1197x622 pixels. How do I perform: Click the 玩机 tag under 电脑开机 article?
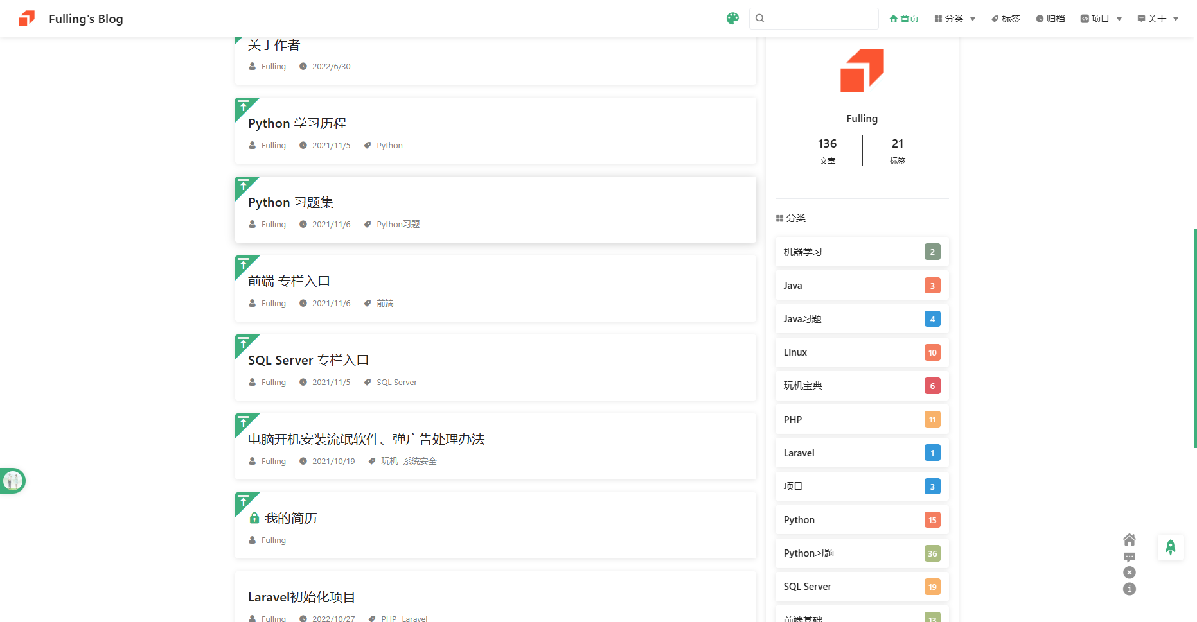point(389,461)
